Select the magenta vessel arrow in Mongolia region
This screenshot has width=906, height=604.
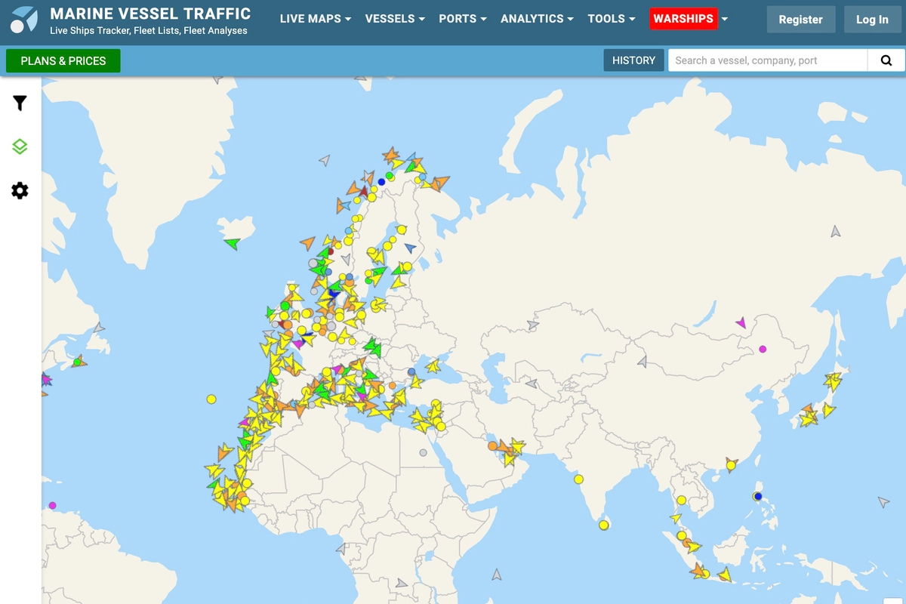pyautogui.click(x=741, y=322)
